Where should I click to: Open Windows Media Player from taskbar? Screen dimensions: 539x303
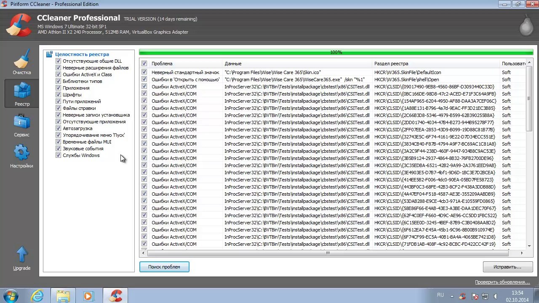[89, 296]
